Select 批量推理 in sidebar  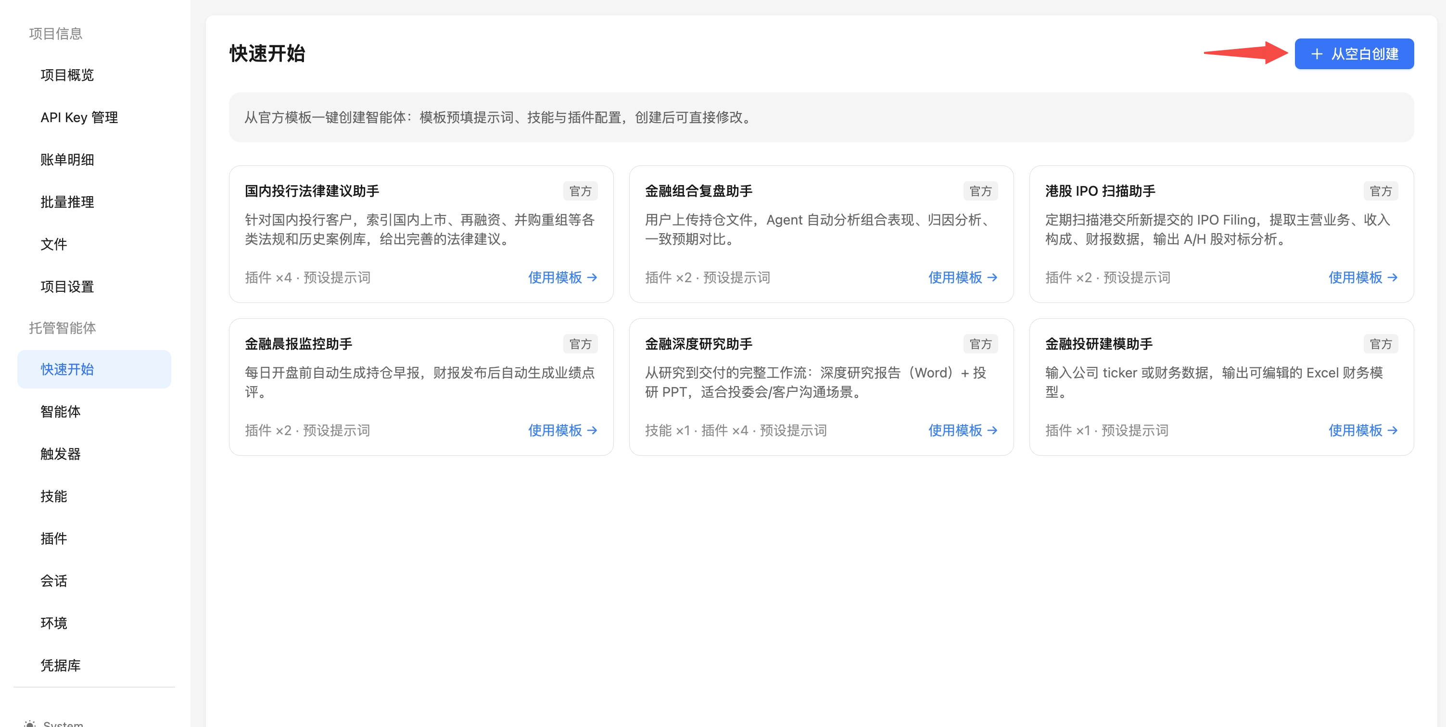[67, 202]
